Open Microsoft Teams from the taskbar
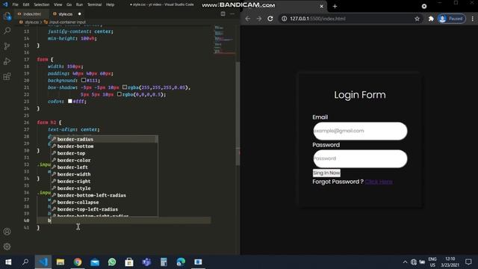 click(x=146, y=262)
